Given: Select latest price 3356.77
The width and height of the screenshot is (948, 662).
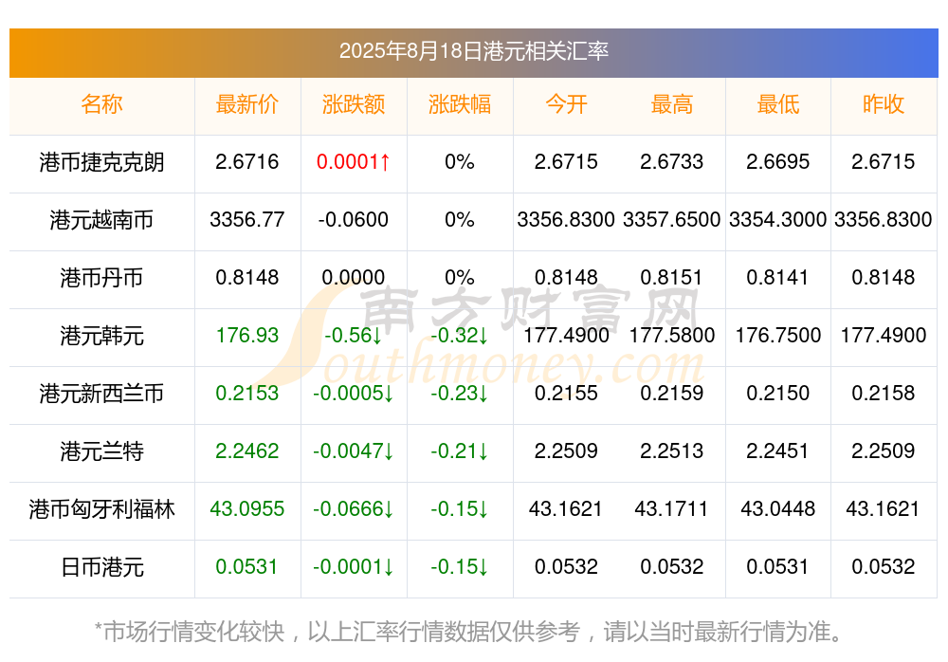Looking at the screenshot, I should pos(247,220).
